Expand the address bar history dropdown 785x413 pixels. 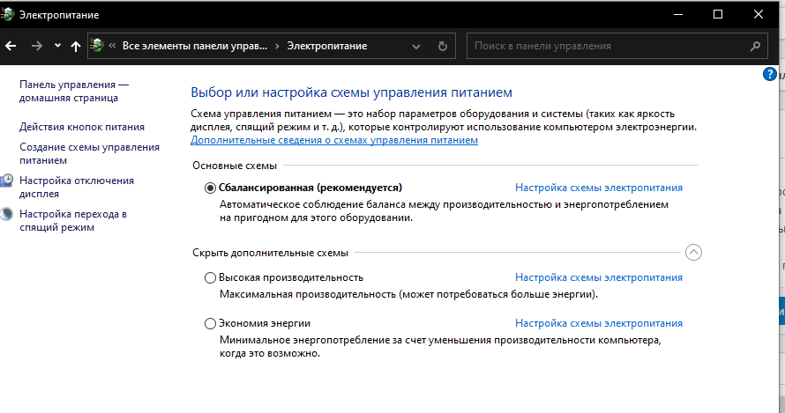click(416, 47)
